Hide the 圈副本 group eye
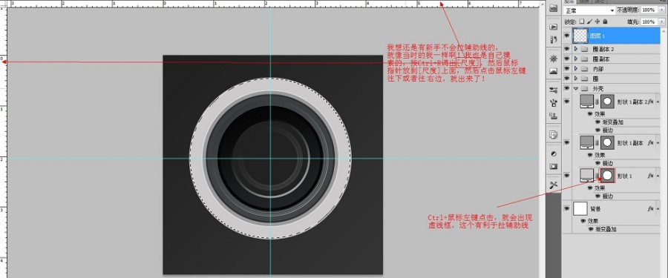Image resolution: width=668 pixels, height=278 pixels. pos(566,59)
